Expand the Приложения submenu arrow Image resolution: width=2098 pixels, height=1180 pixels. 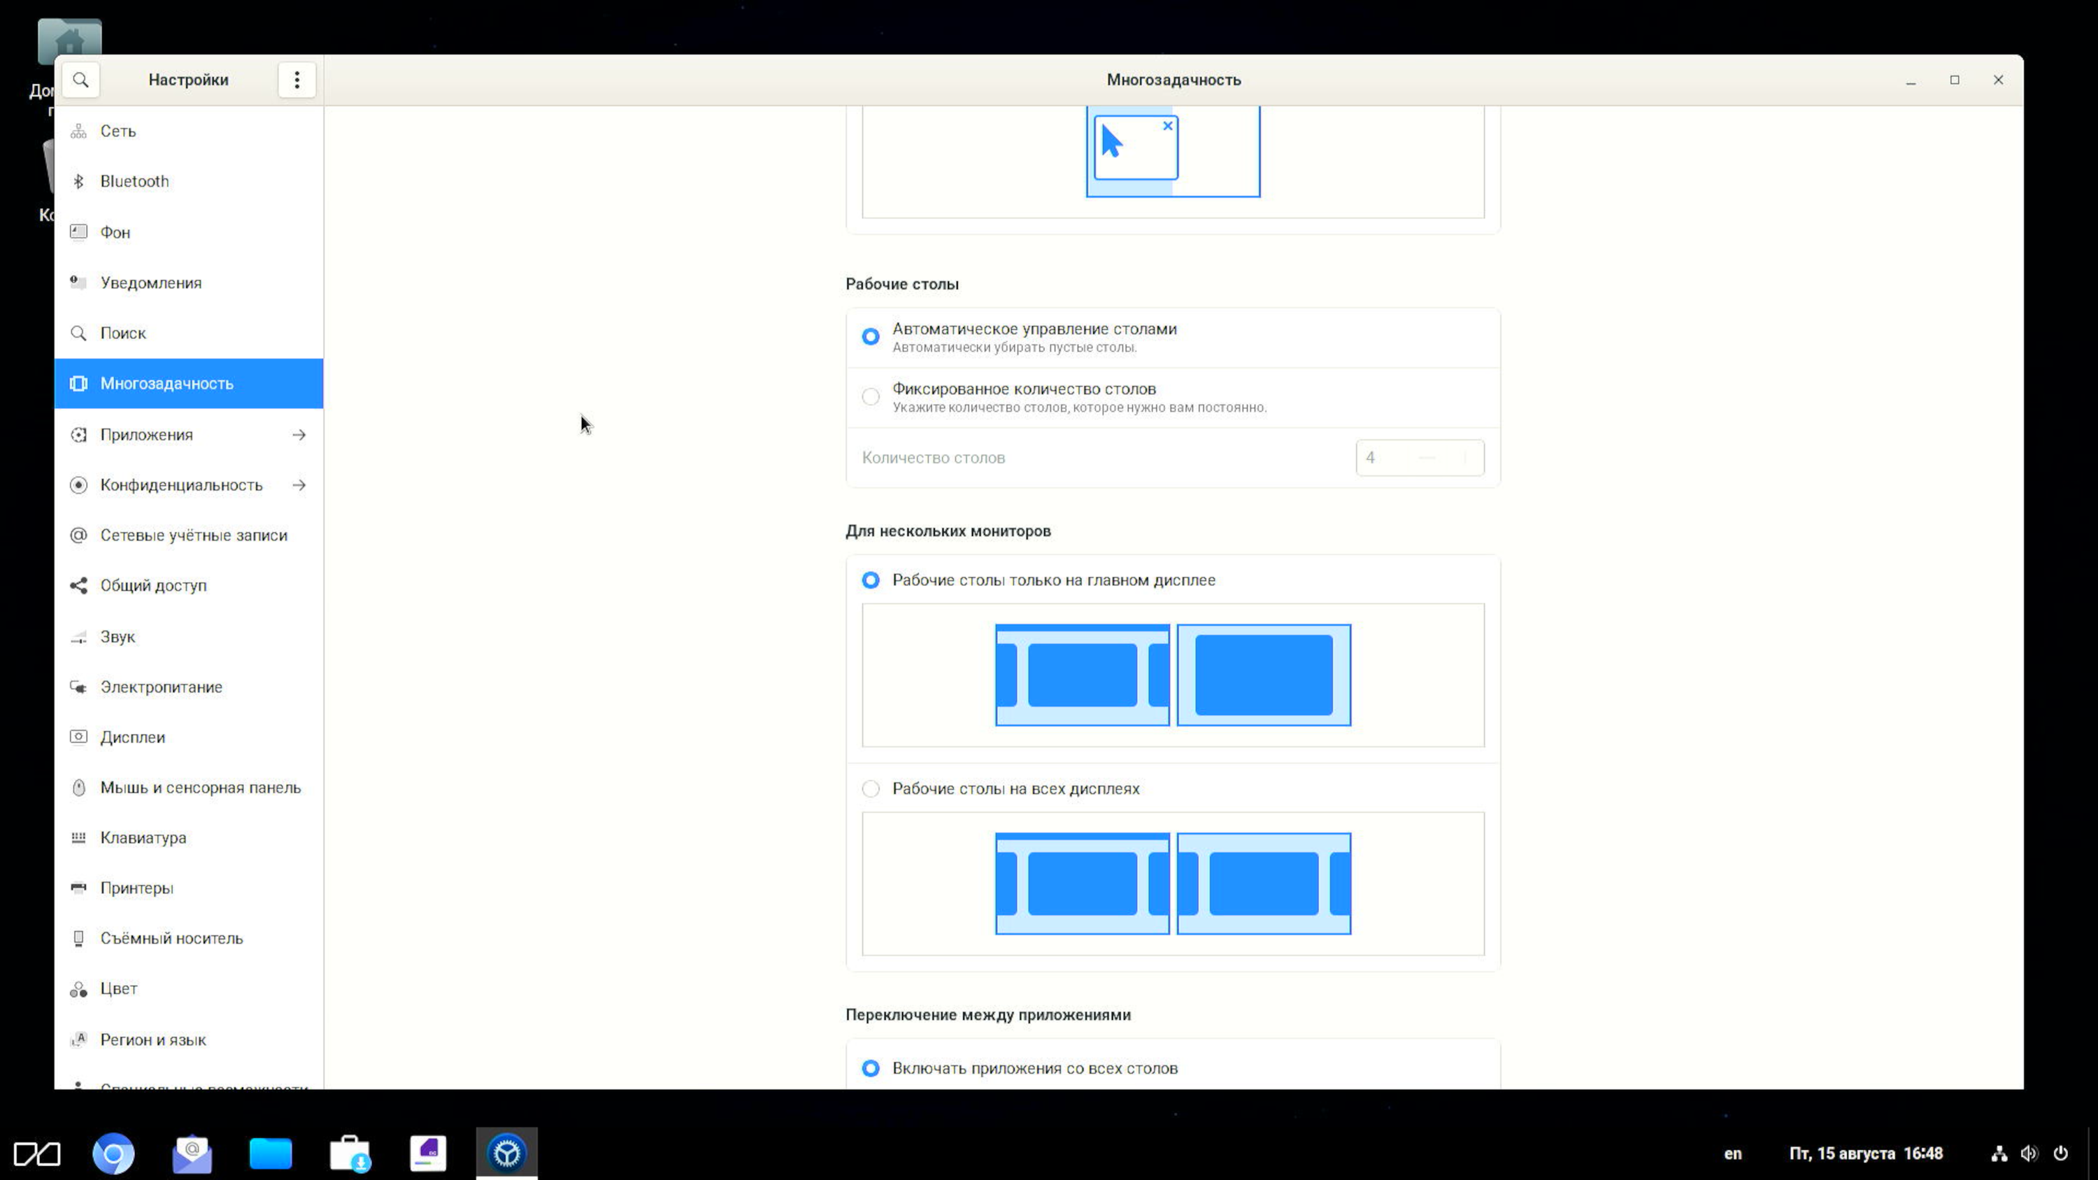point(299,435)
